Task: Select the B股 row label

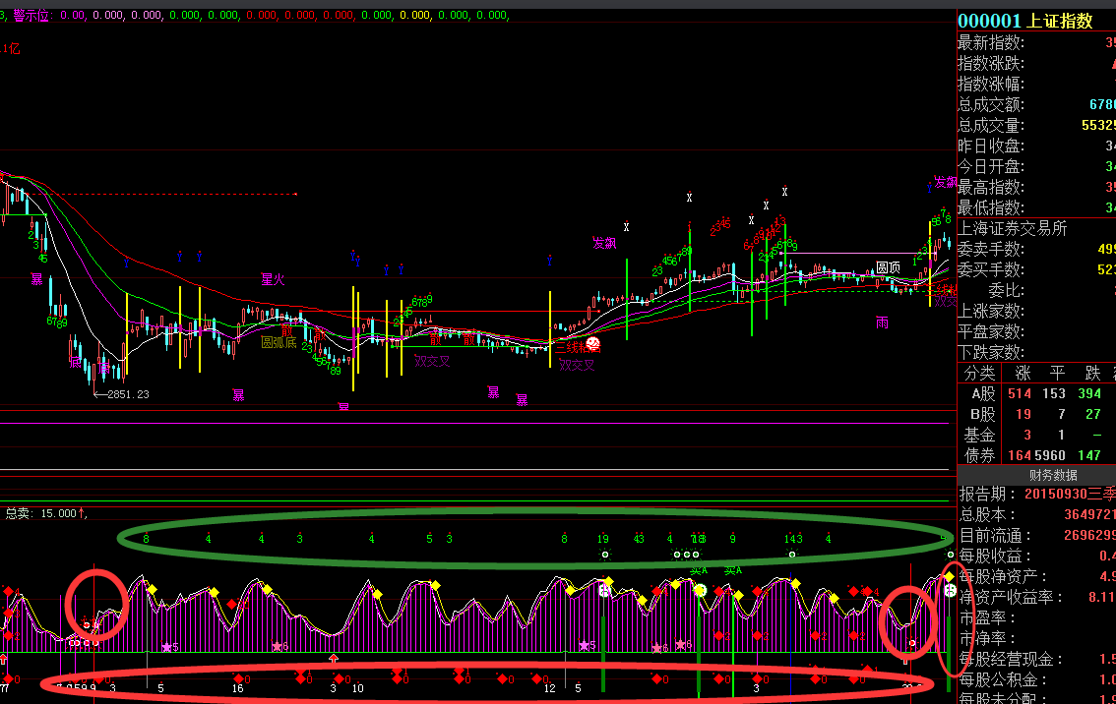Action: coord(983,415)
